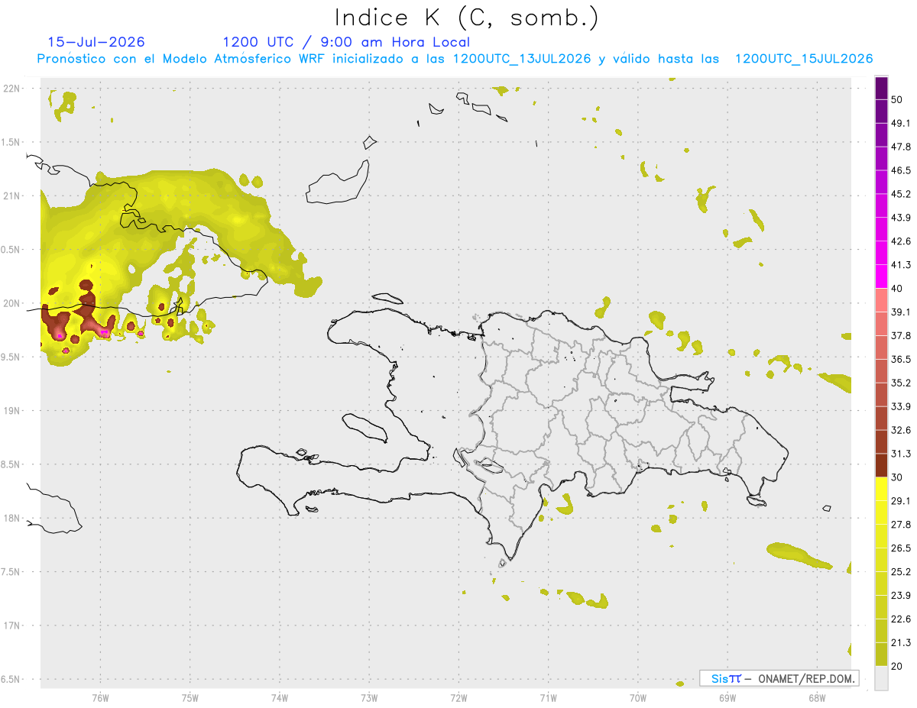
Task: Click the '68W' longitude axis label
Action: pos(817,698)
